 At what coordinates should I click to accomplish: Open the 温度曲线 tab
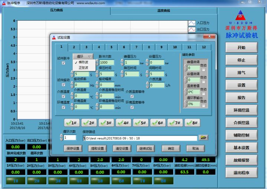tap(164, 11)
